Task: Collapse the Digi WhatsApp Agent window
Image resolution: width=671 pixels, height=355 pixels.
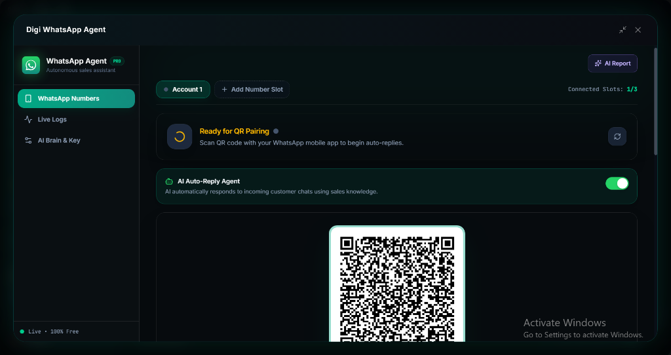Action: point(623,29)
